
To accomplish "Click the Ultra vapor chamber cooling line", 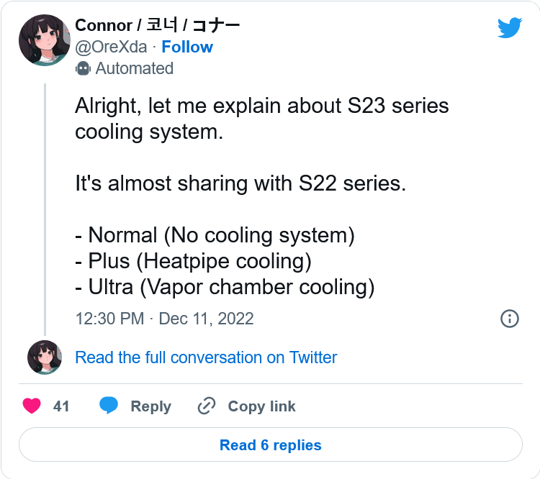I will point(225,287).
